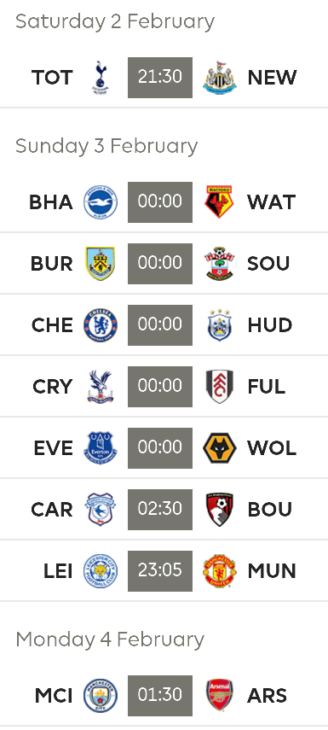Select the FUL team label
Viewport: 328px width, 730px height.
tap(266, 387)
